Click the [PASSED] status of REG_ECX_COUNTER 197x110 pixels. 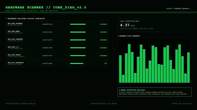tap(103, 40)
